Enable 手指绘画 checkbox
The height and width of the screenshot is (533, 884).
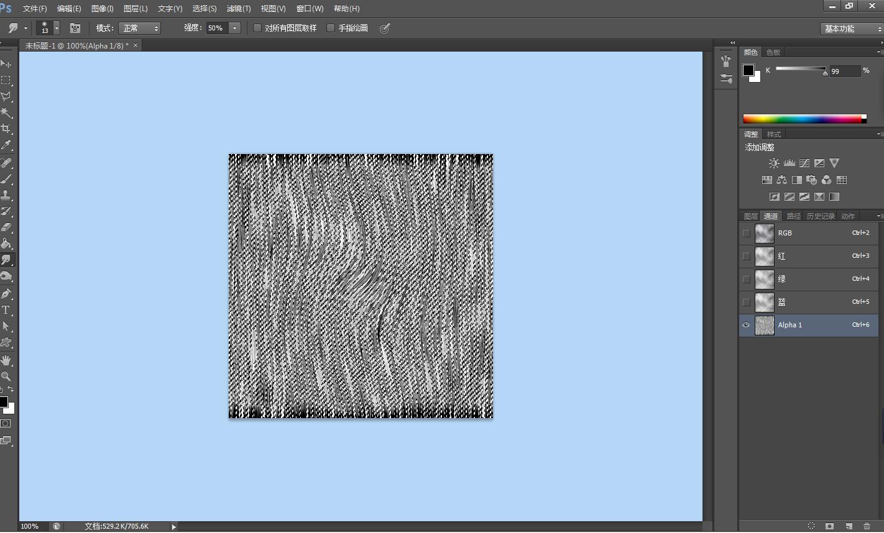tap(331, 28)
